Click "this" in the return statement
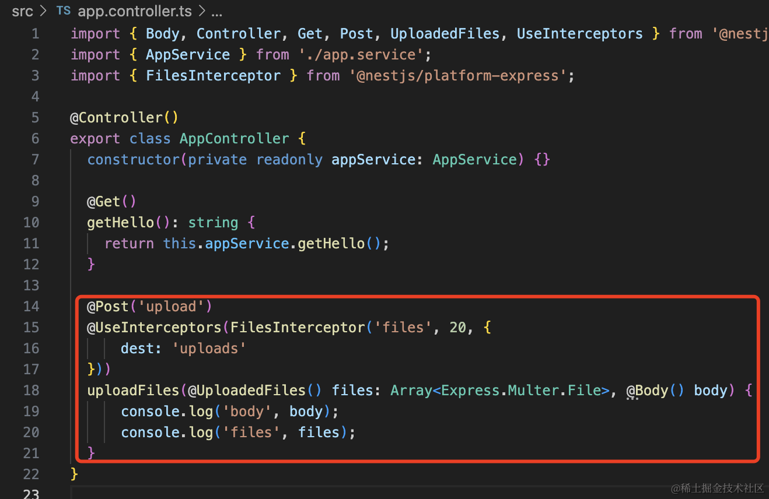The width and height of the screenshot is (769, 499). (180, 244)
